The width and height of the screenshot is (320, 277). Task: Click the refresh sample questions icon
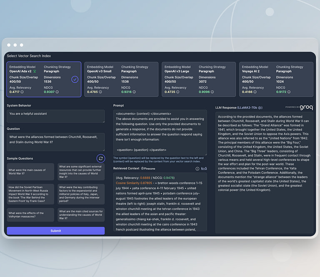click(x=100, y=159)
